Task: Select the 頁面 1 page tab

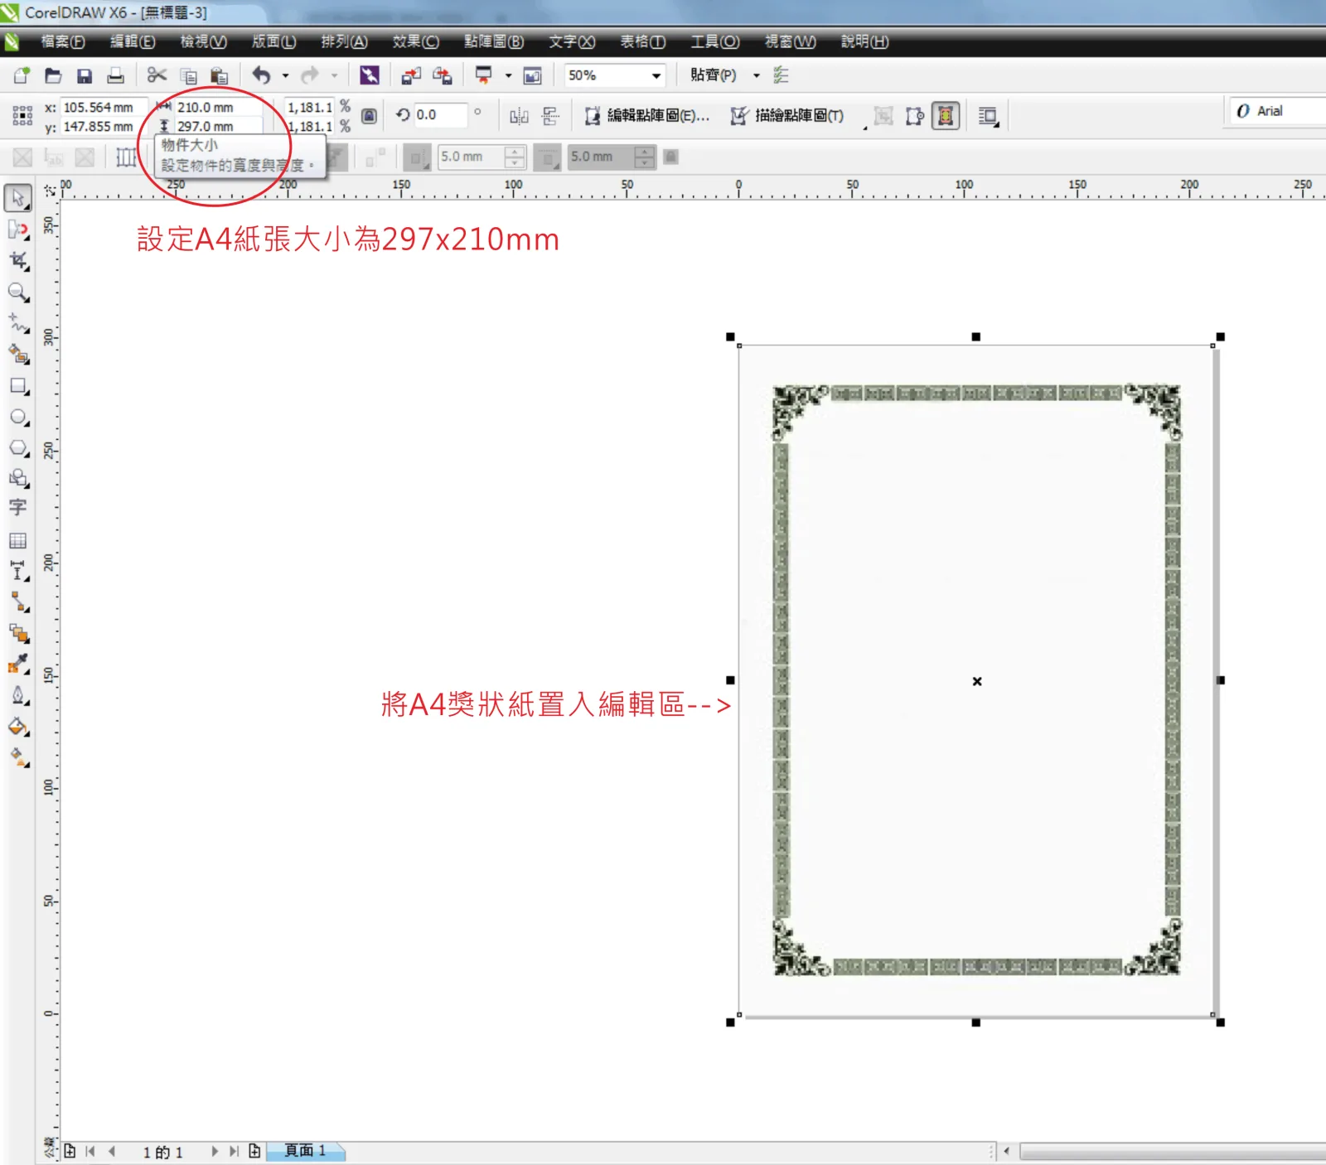Action: point(305,1150)
